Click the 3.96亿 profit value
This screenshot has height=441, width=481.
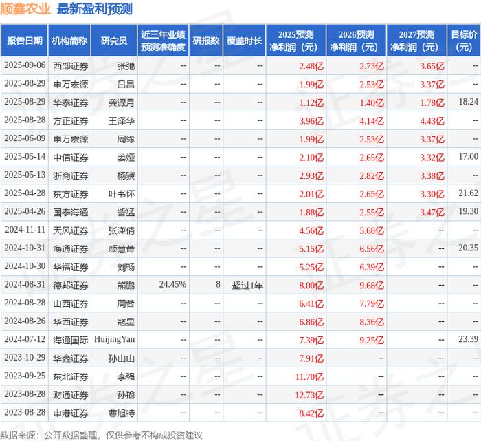point(311,121)
